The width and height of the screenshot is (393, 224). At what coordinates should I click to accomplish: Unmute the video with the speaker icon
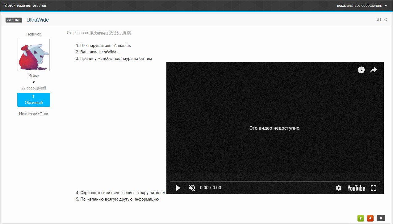click(192, 188)
